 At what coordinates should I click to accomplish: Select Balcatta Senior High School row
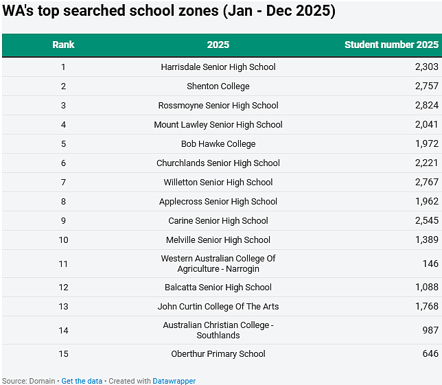point(220,287)
